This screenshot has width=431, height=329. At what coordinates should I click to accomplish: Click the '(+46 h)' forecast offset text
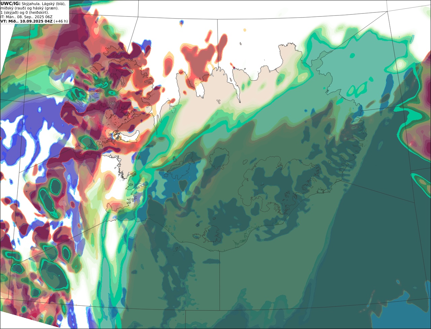pyautogui.click(x=61, y=21)
